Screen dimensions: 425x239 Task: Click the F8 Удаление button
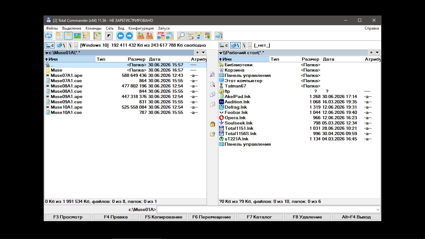point(307,217)
